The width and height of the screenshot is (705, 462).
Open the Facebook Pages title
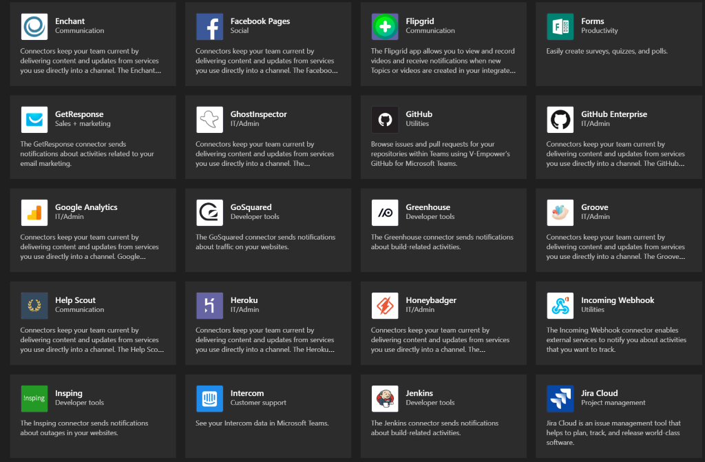coord(260,21)
